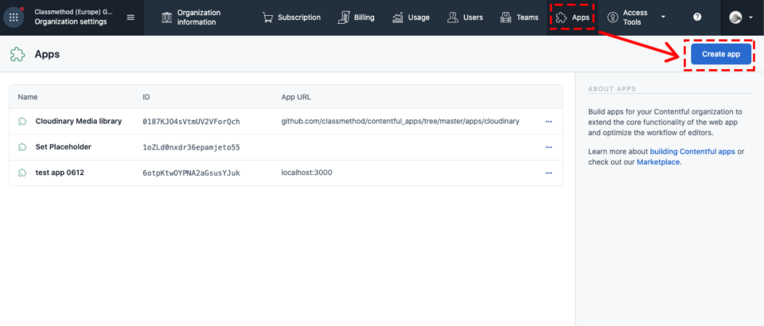Open the apps grid launcher icon

[x=14, y=17]
